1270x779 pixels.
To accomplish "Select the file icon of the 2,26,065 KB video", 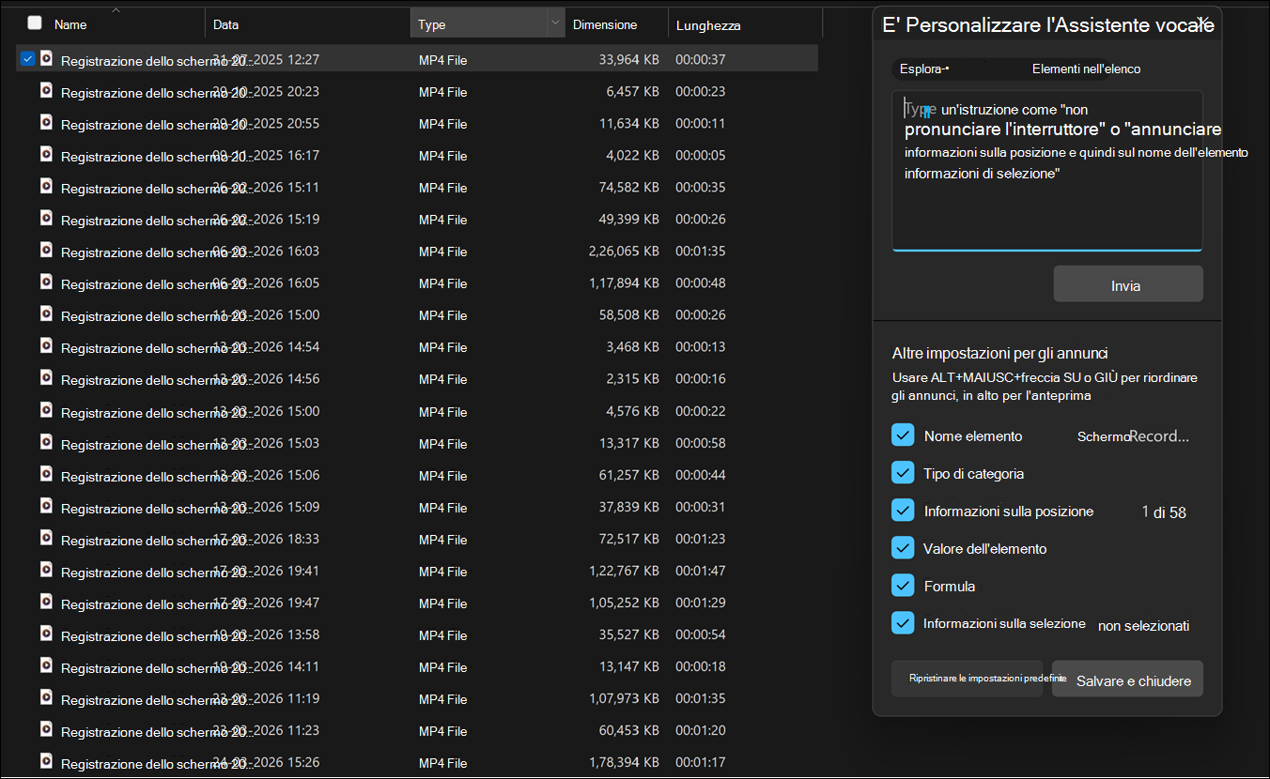I will [45, 250].
